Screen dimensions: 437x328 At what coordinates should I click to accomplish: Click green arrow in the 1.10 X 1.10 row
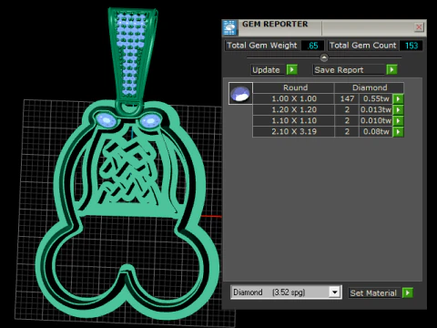pos(398,120)
